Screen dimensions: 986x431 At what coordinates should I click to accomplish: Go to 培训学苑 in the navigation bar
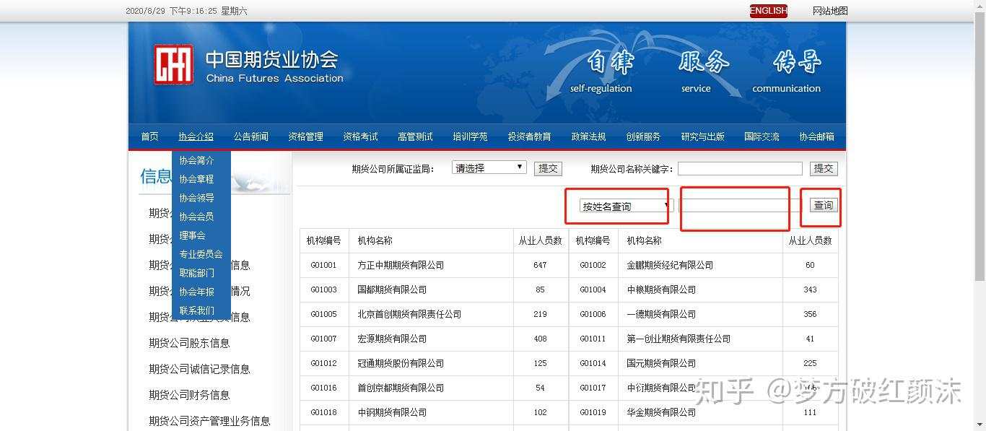pyautogui.click(x=471, y=136)
